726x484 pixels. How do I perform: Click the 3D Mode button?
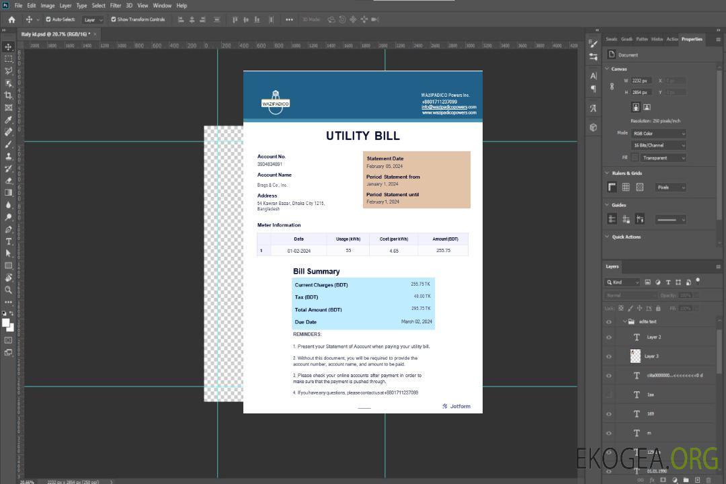point(311,19)
